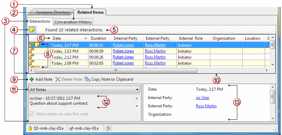Click the Date column sort arrow
Viewport: 282px width, 135px height.
click(85, 39)
